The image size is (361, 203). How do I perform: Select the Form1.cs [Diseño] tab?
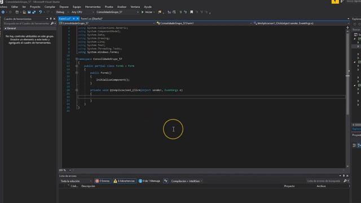(x=91, y=19)
